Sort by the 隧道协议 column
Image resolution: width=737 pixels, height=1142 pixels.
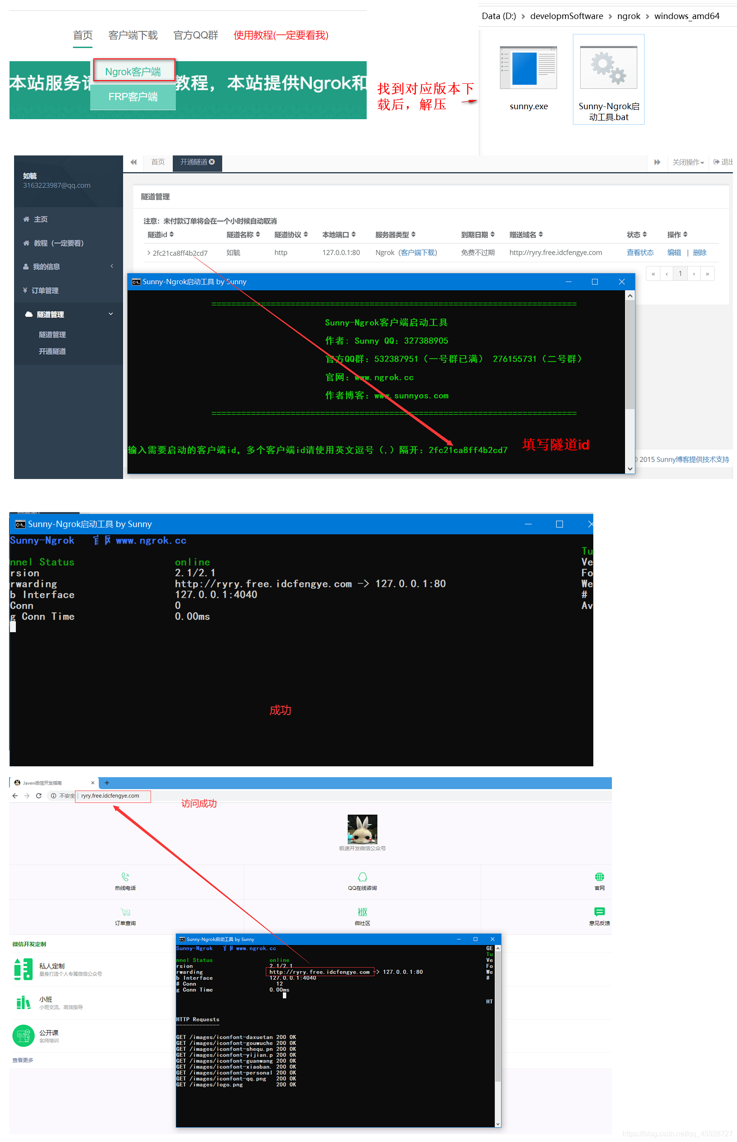[x=291, y=234]
